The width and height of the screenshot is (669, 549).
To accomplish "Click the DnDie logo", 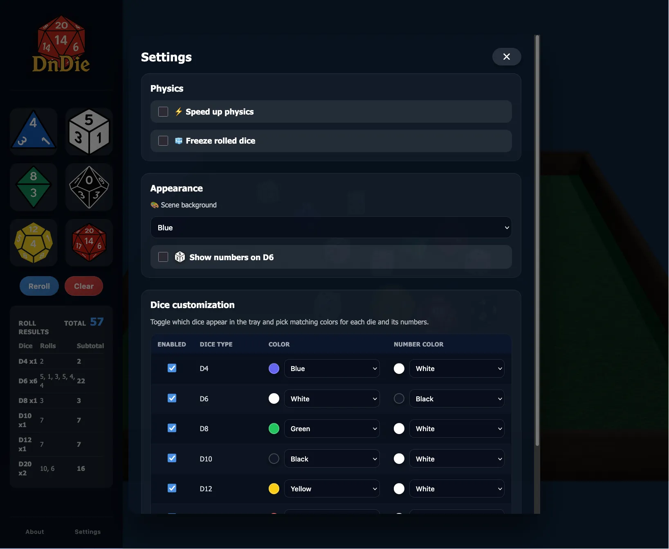I will [x=61, y=44].
